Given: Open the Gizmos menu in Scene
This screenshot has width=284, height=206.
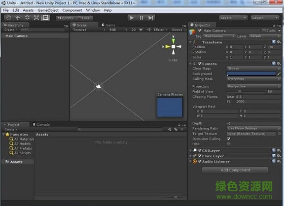Looking at the screenshot, I should point(177,30).
